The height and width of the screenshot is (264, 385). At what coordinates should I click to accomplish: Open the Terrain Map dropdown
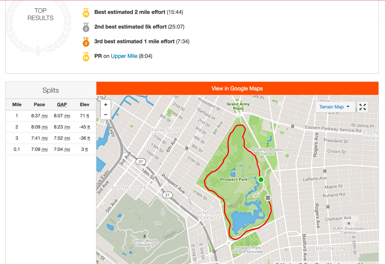point(335,107)
